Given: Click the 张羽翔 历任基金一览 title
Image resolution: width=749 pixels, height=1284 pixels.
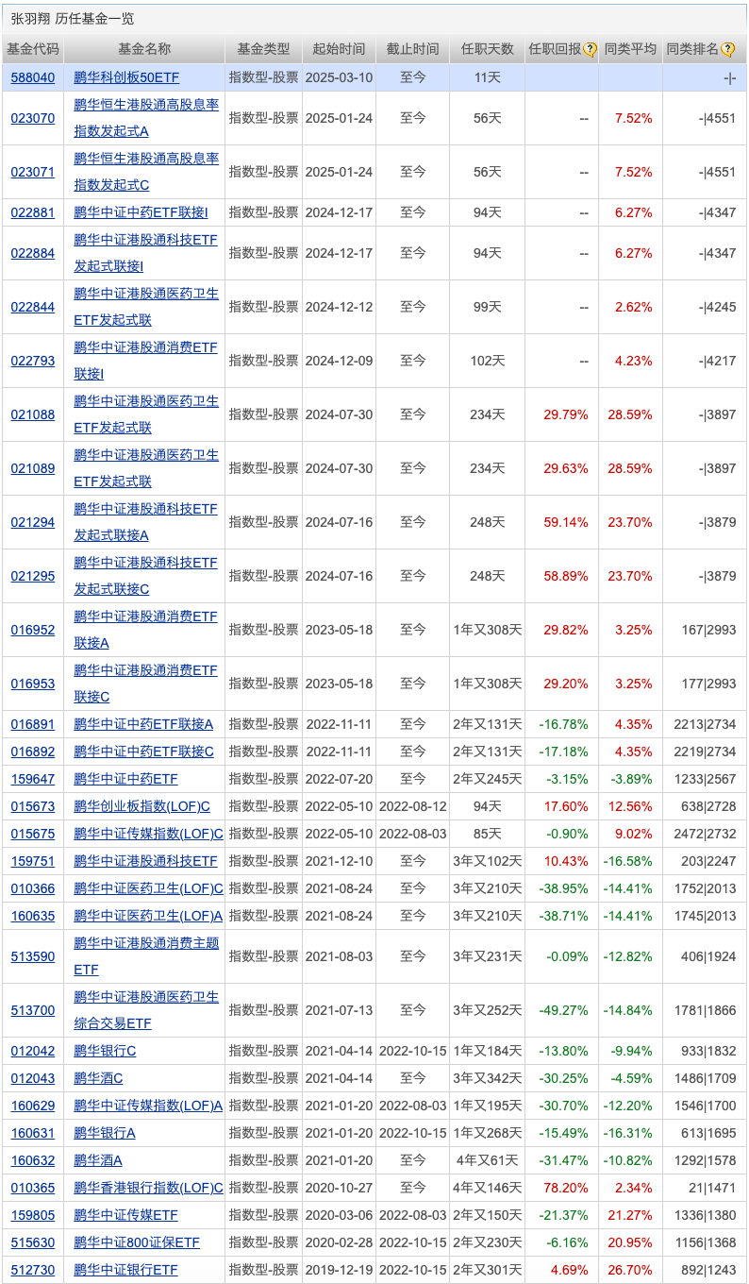Looking at the screenshot, I should [73, 18].
